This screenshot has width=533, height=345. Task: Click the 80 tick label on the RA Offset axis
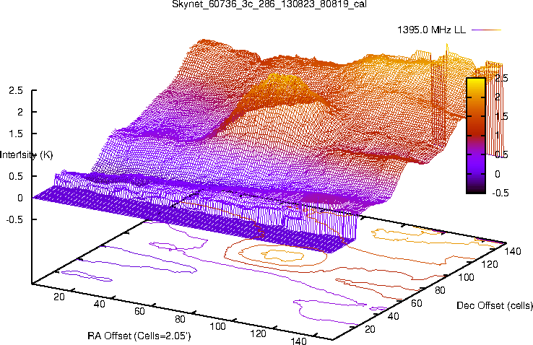click(180, 319)
